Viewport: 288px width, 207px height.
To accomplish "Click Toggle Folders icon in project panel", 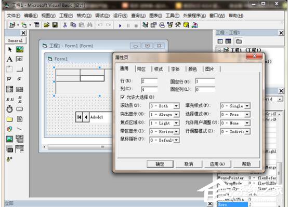I will (x=239, y=42).
